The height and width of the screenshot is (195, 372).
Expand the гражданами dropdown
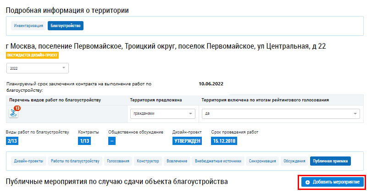point(163,114)
